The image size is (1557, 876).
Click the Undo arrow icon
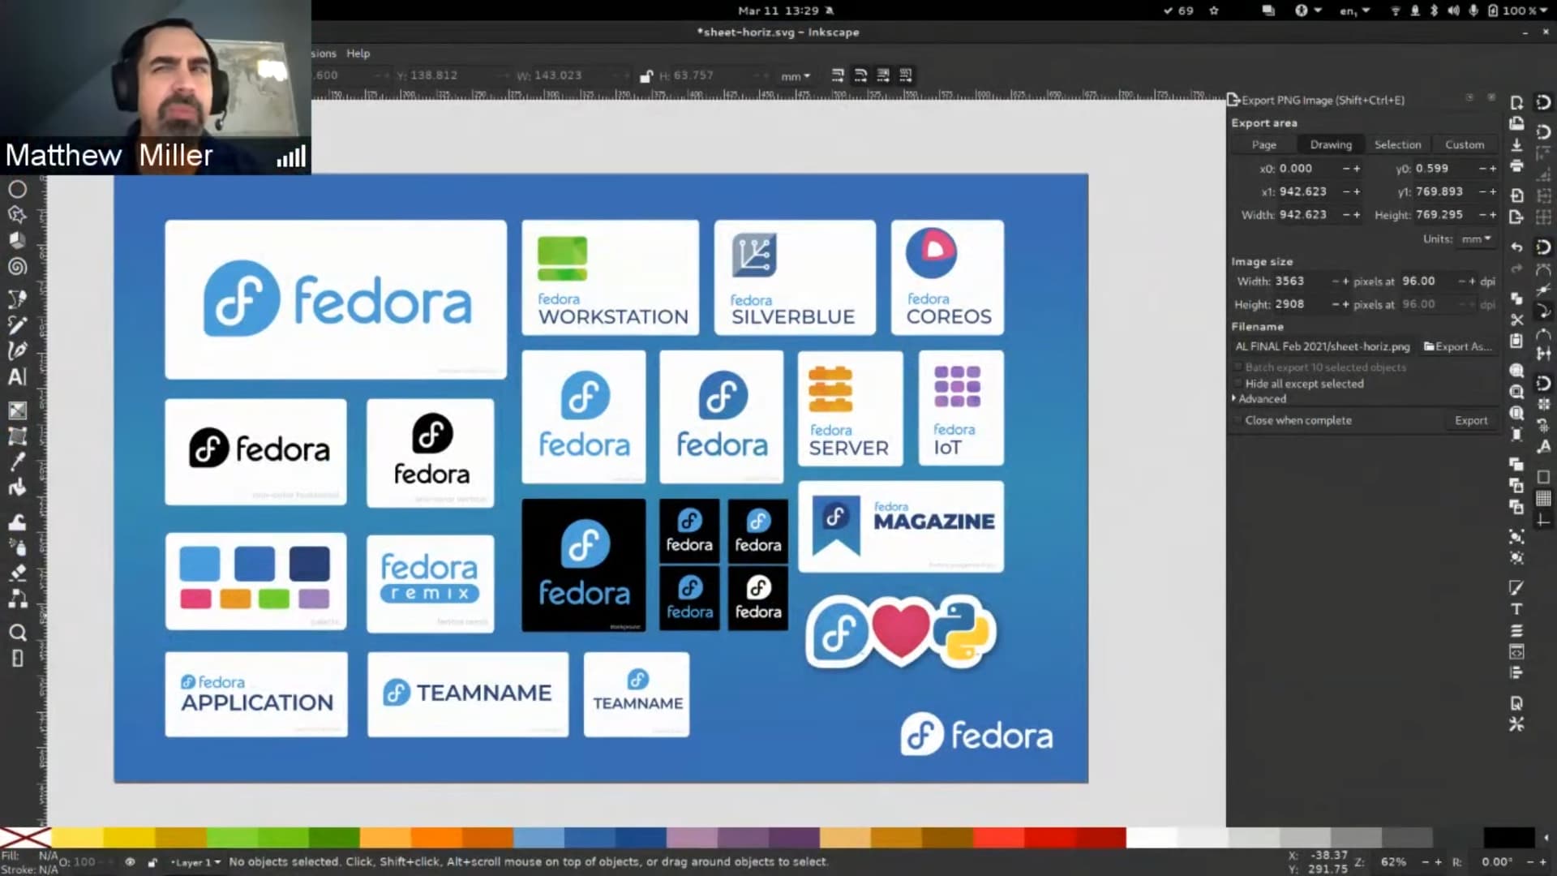1516,247
